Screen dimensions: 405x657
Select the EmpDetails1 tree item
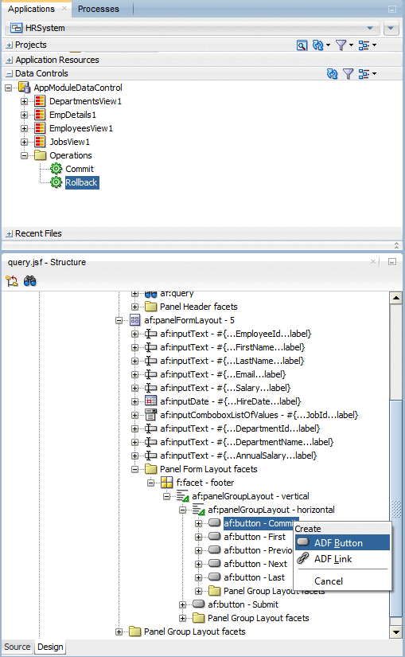pyautogui.click(x=73, y=115)
